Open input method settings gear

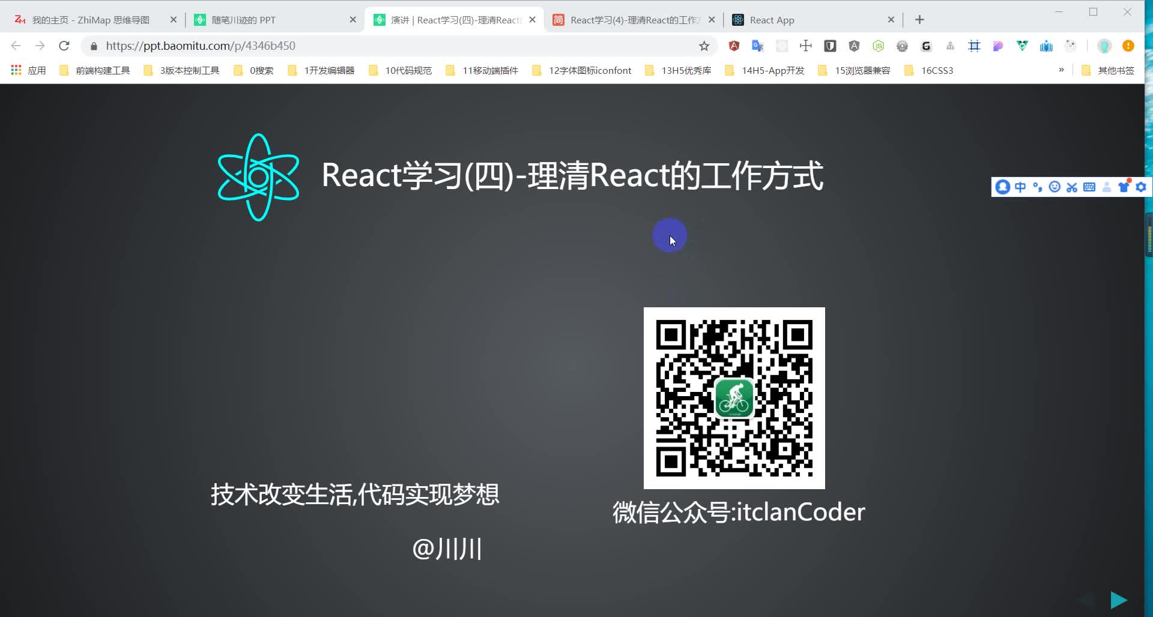pos(1141,187)
